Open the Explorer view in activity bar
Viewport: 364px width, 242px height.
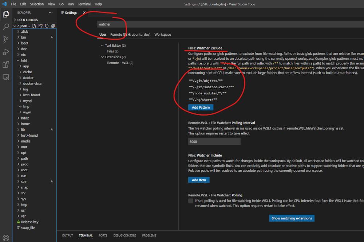[x=6, y=14]
